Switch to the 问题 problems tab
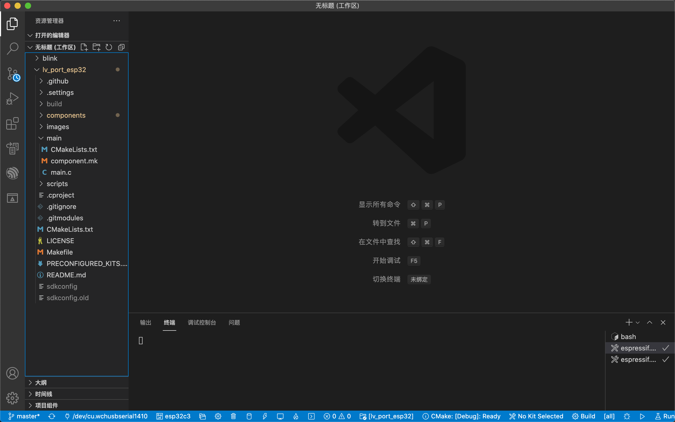Viewport: 675px width, 422px height. (x=234, y=323)
